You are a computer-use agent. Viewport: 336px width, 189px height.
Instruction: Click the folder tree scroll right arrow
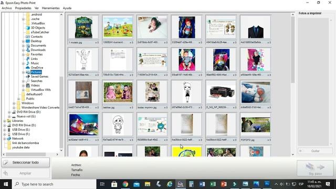(57, 154)
